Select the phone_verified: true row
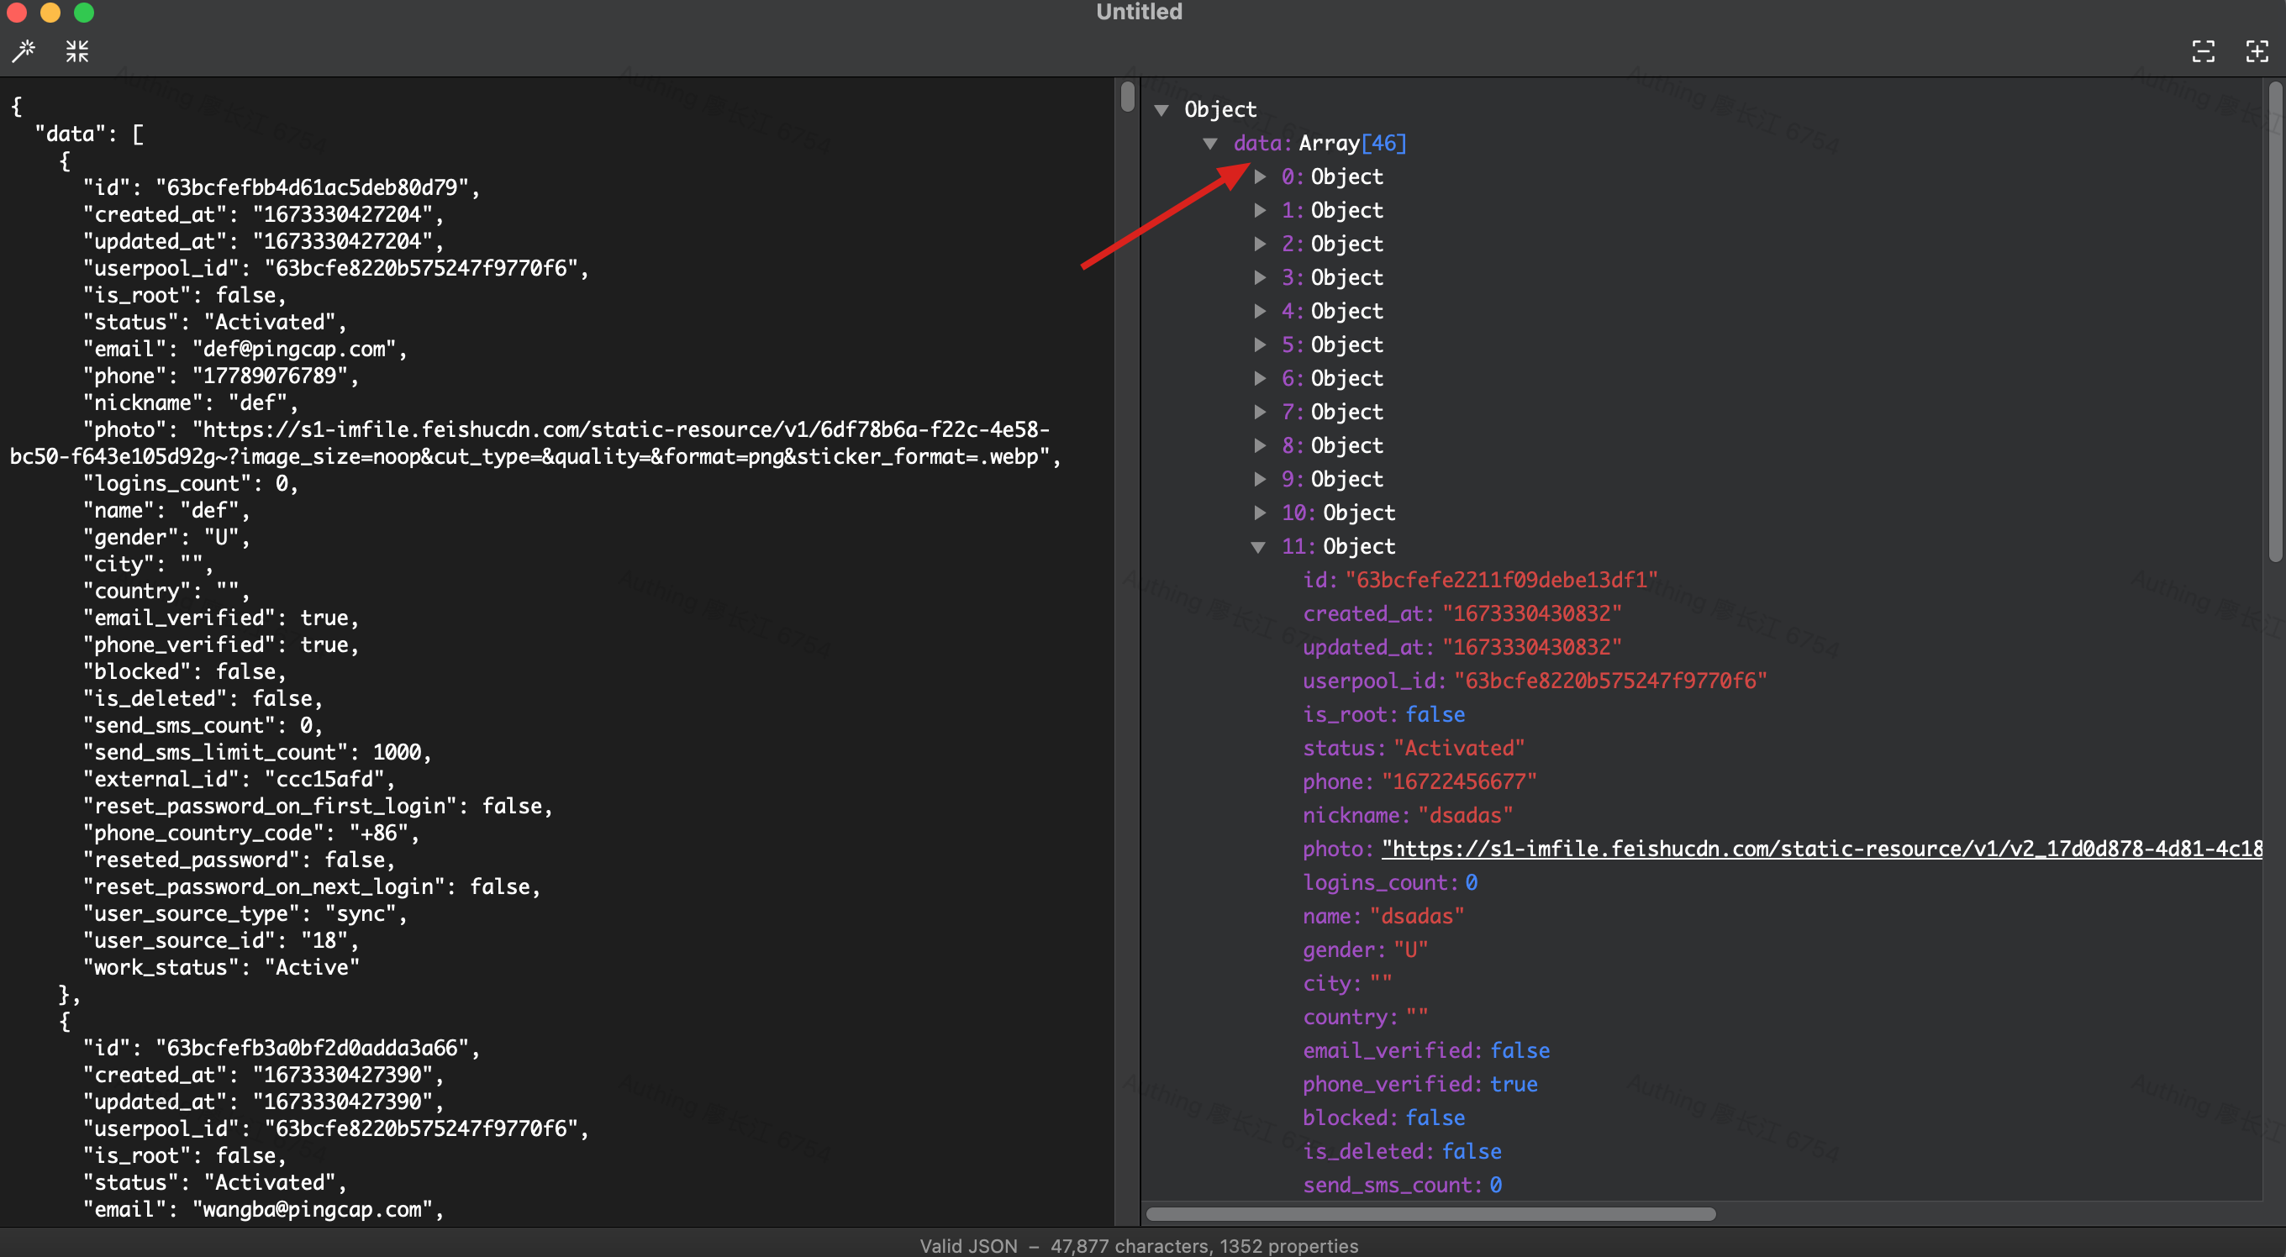 [1420, 1084]
